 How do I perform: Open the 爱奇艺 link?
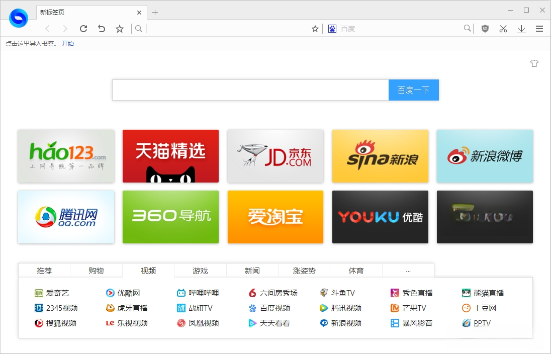(x=52, y=293)
